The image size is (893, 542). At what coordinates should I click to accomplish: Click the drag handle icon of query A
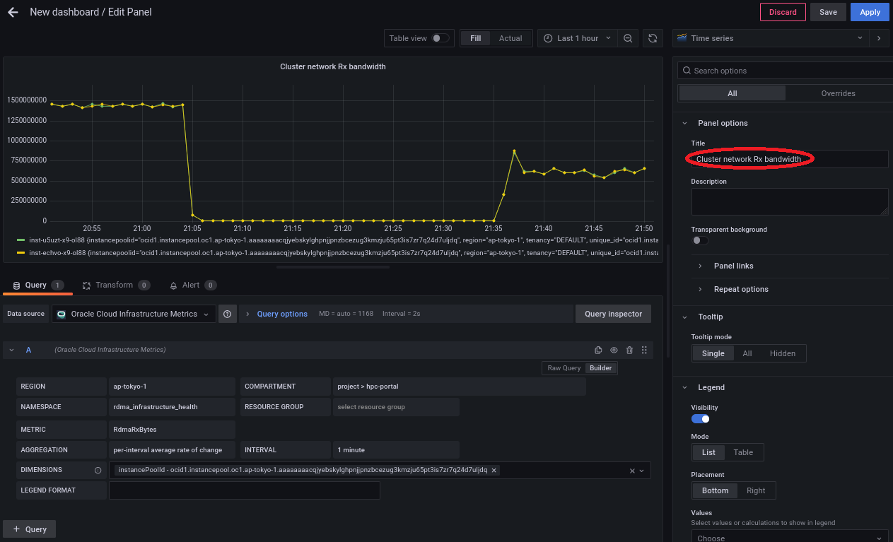click(644, 350)
